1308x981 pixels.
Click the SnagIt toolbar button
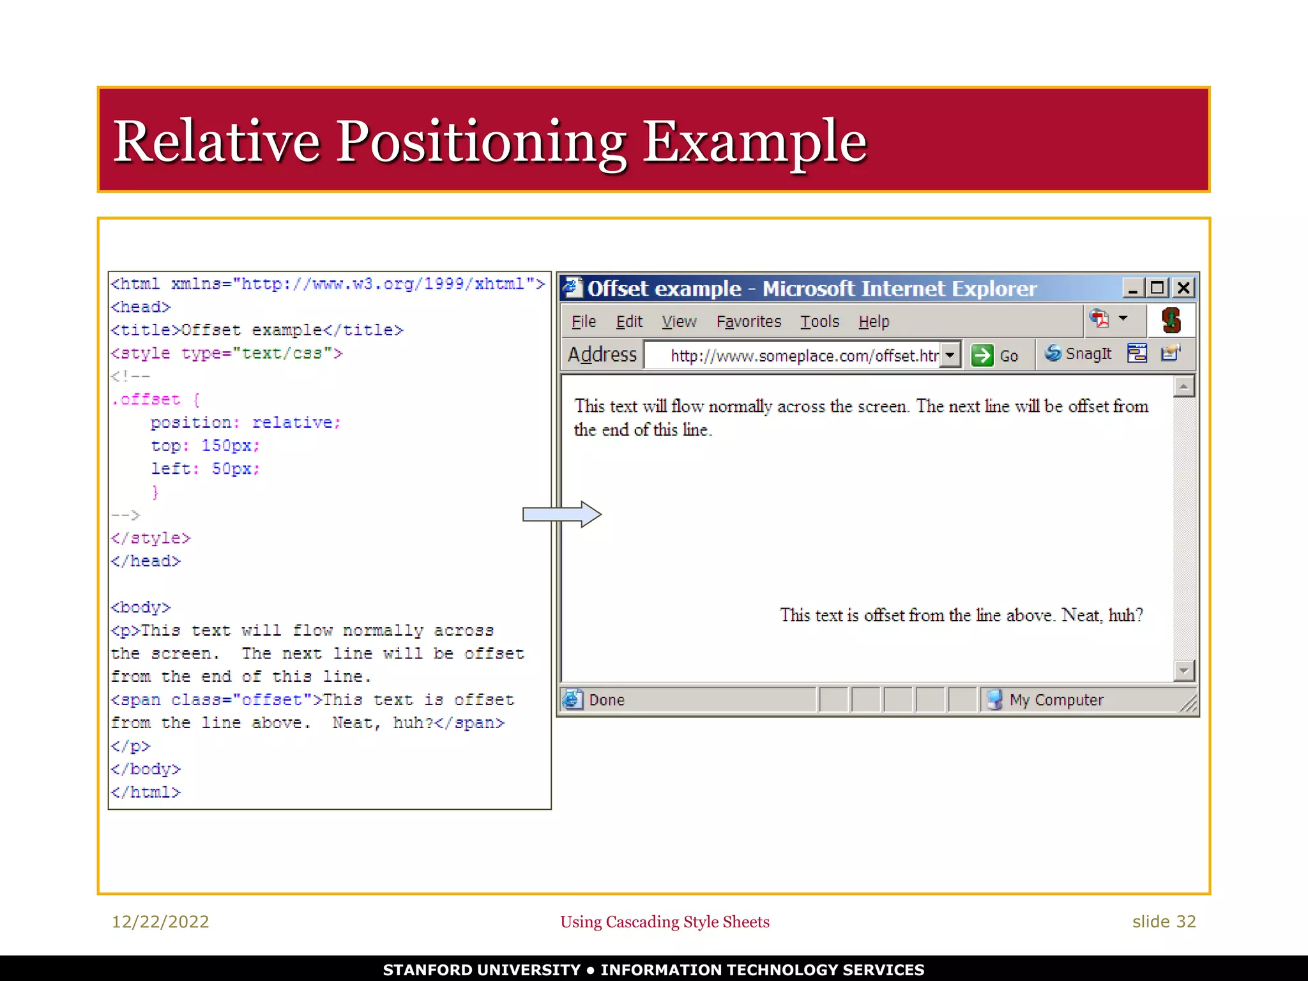point(1078,353)
